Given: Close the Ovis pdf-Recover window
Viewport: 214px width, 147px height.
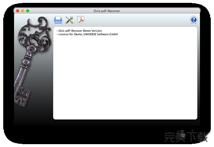Looking at the screenshot, I should click(x=17, y=11).
